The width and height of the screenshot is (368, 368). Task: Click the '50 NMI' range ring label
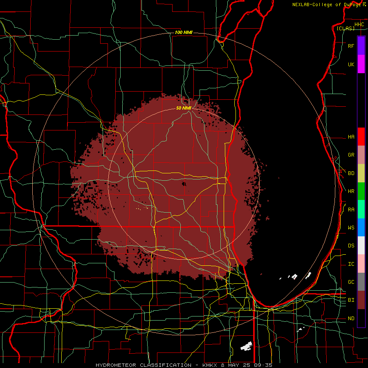(x=184, y=108)
